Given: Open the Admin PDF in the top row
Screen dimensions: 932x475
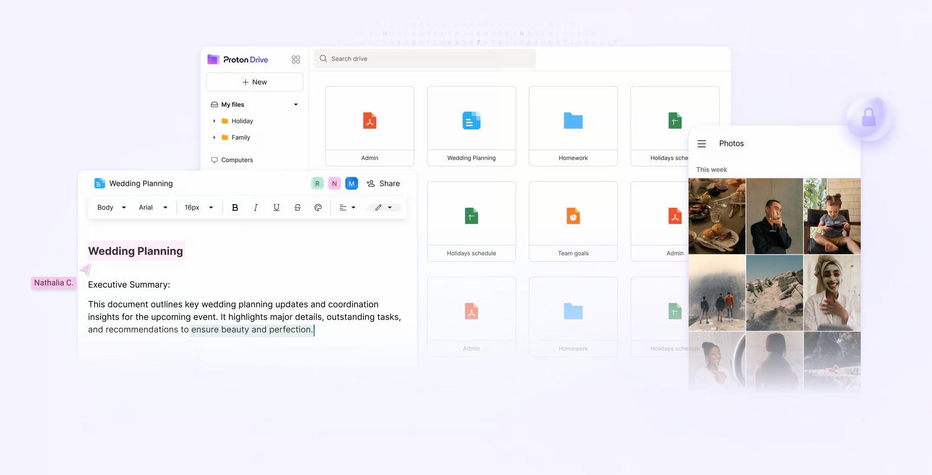Looking at the screenshot, I should point(370,126).
